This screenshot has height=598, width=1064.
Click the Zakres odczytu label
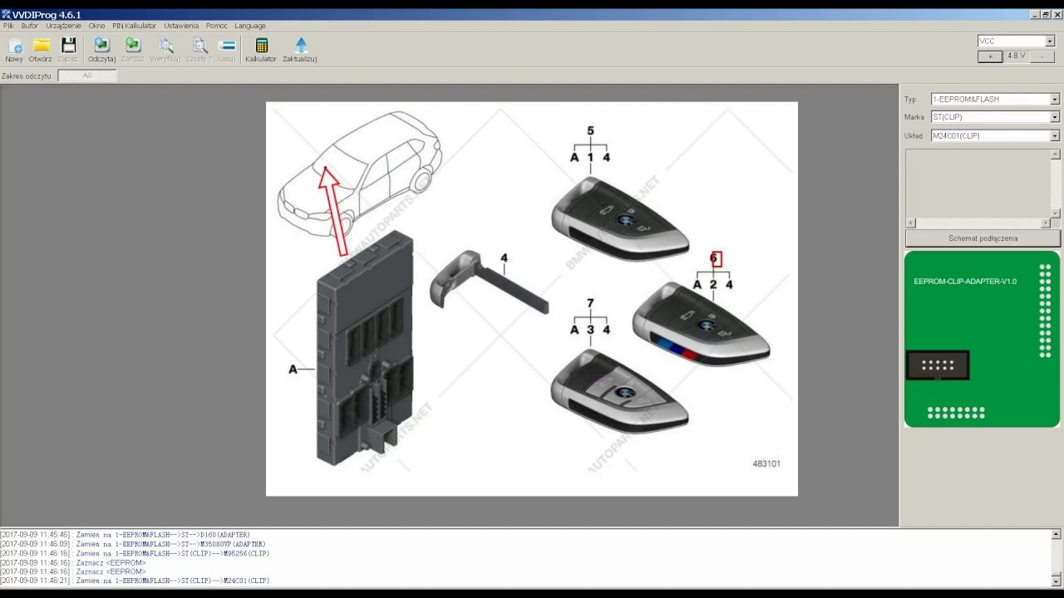(27, 76)
